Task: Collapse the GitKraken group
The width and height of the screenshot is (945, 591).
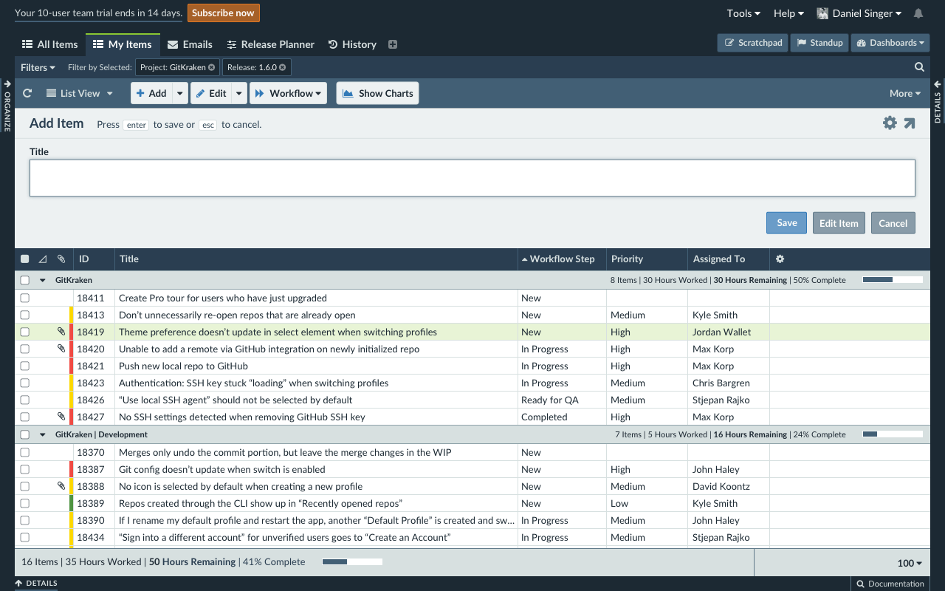Action: 43,280
